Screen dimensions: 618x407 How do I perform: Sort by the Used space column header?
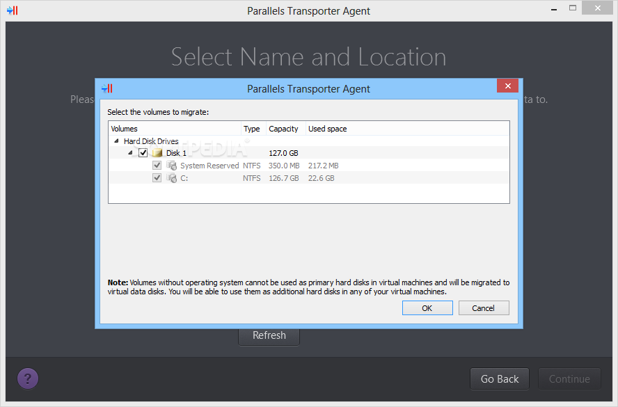point(408,129)
